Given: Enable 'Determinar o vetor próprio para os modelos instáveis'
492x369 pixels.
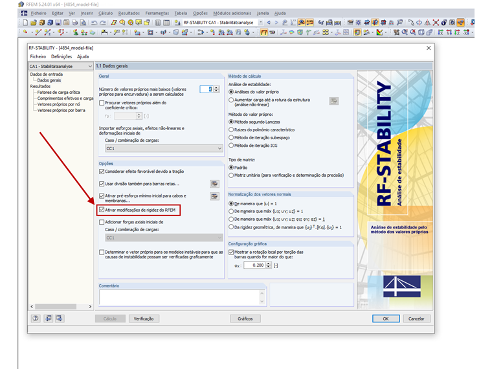Looking at the screenshot, I should tap(102, 252).
